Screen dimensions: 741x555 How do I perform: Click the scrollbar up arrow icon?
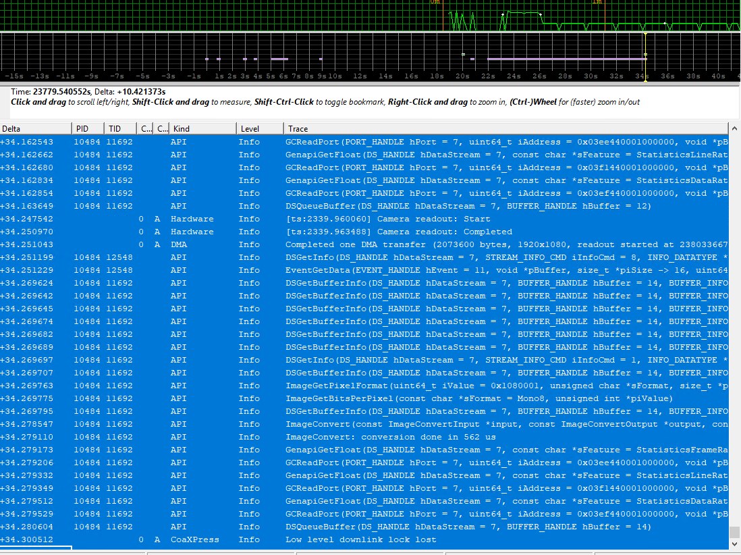(x=735, y=128)
